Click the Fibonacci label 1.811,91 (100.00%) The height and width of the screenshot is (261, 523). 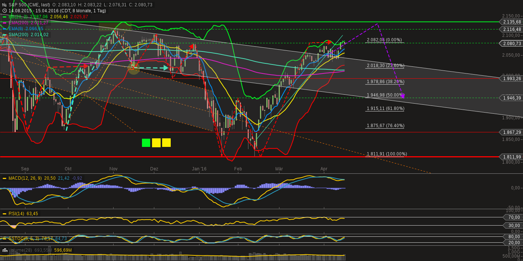387,154
